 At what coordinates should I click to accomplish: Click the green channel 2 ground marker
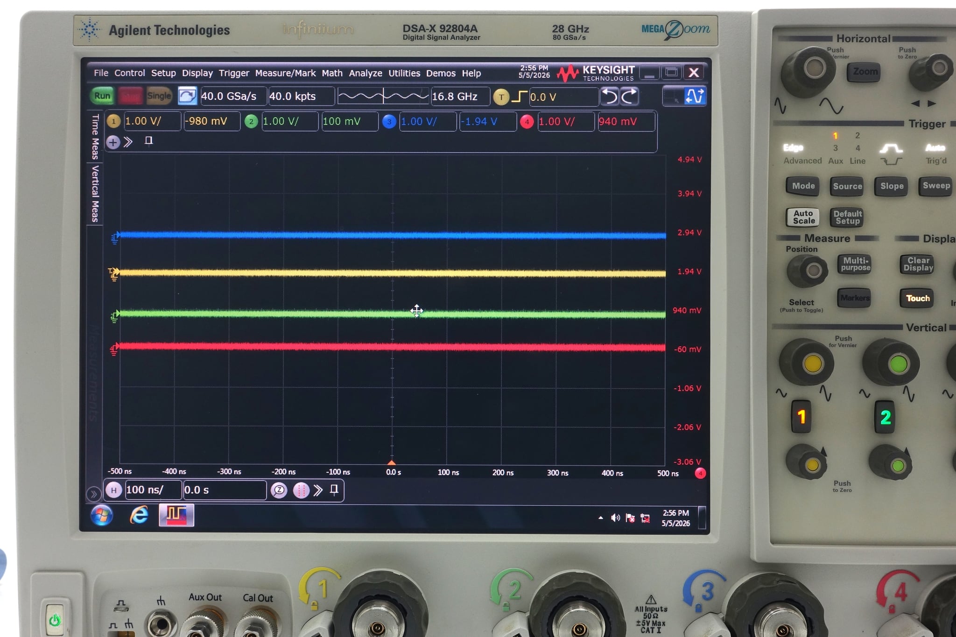tap(115, 316)
